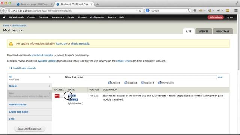Open the Google search engine selector
Image resolution: width=240 pixels, height=135 pixels.
pyautogui.click(x=148, y=10)
